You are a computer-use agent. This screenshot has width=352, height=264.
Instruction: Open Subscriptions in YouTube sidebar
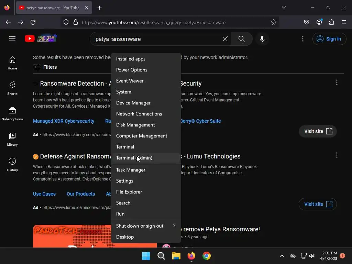(12, 114)
